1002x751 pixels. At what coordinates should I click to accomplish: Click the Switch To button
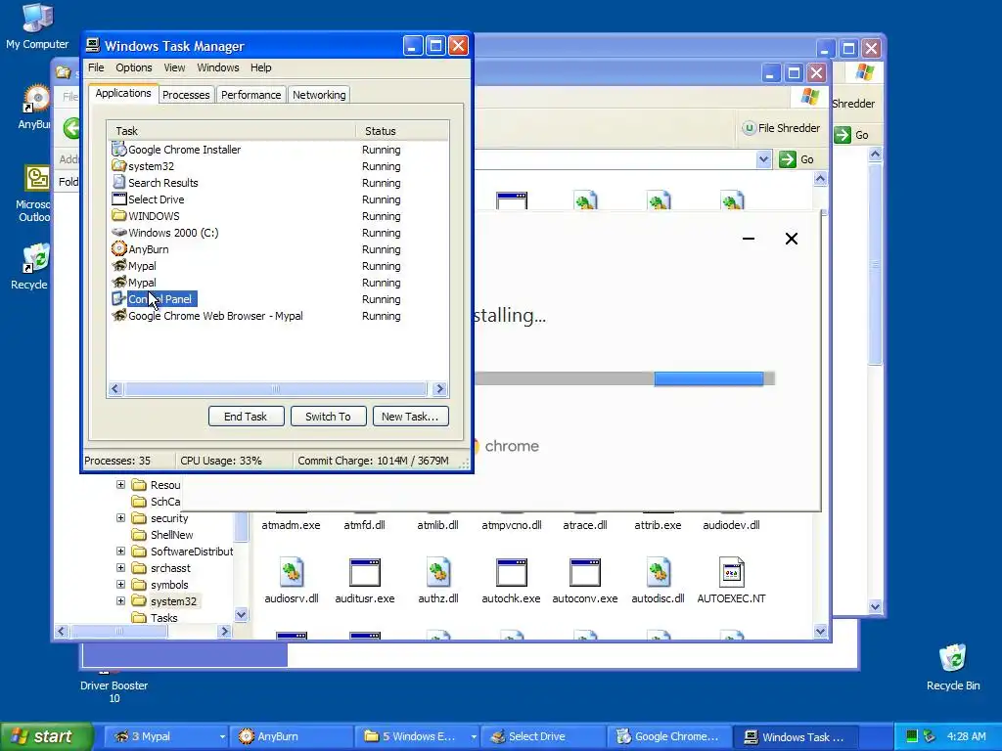[329, 417]
